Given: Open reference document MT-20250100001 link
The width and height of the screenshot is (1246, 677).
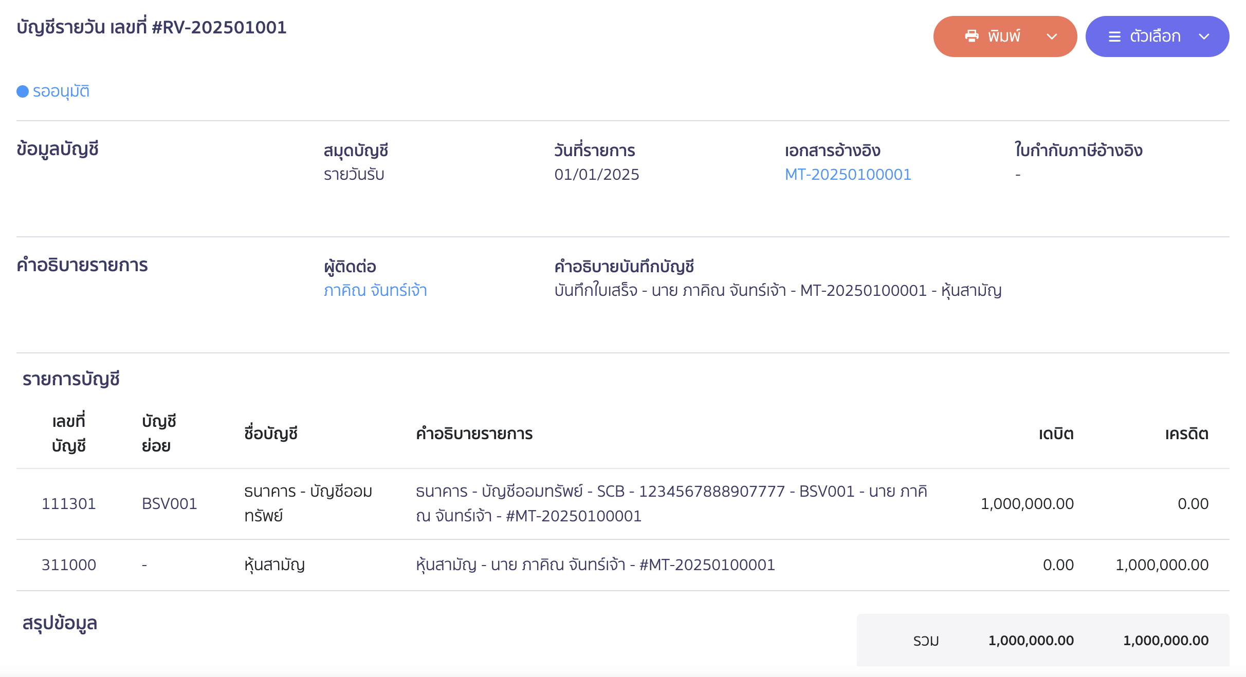Looking at the screenshot, I should tap(848, 175).
